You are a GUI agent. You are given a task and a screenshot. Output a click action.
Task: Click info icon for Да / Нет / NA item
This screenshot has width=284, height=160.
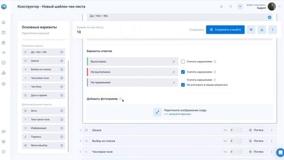62,52
